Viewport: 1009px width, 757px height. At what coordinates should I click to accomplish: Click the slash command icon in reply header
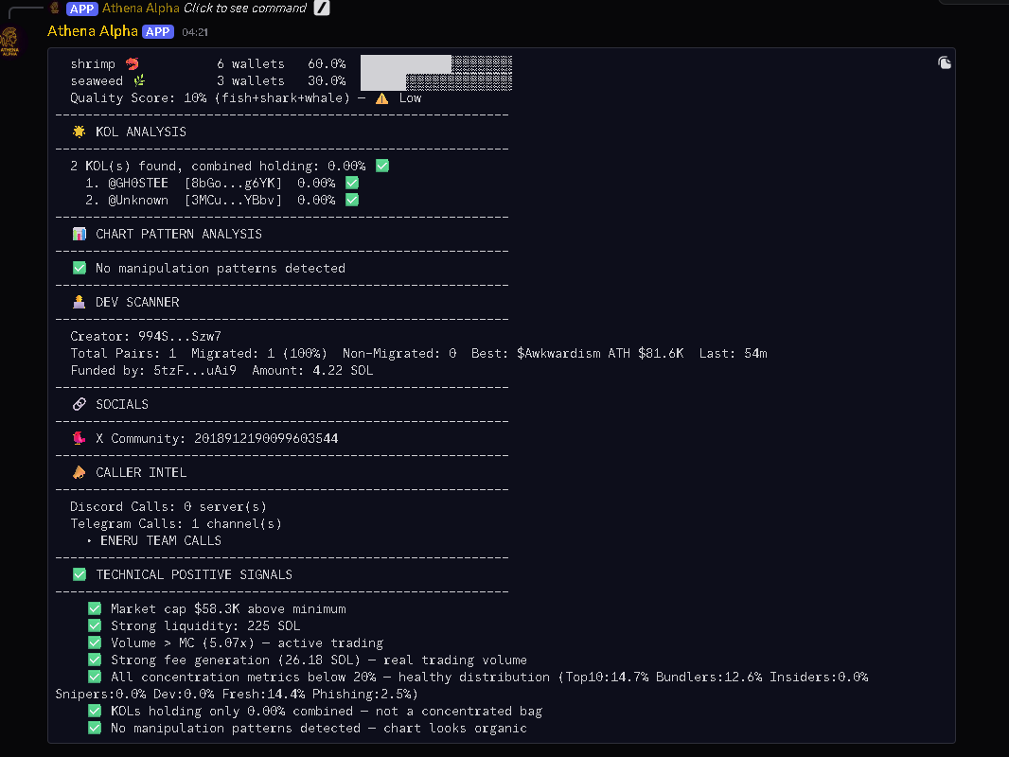click(322, 8)
